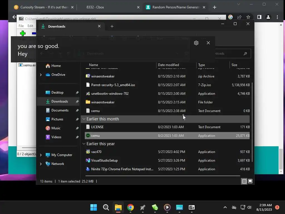Open taskbar Search
Image resolution: width=285 pixels, height=214 pixels.
coord(106,207)
